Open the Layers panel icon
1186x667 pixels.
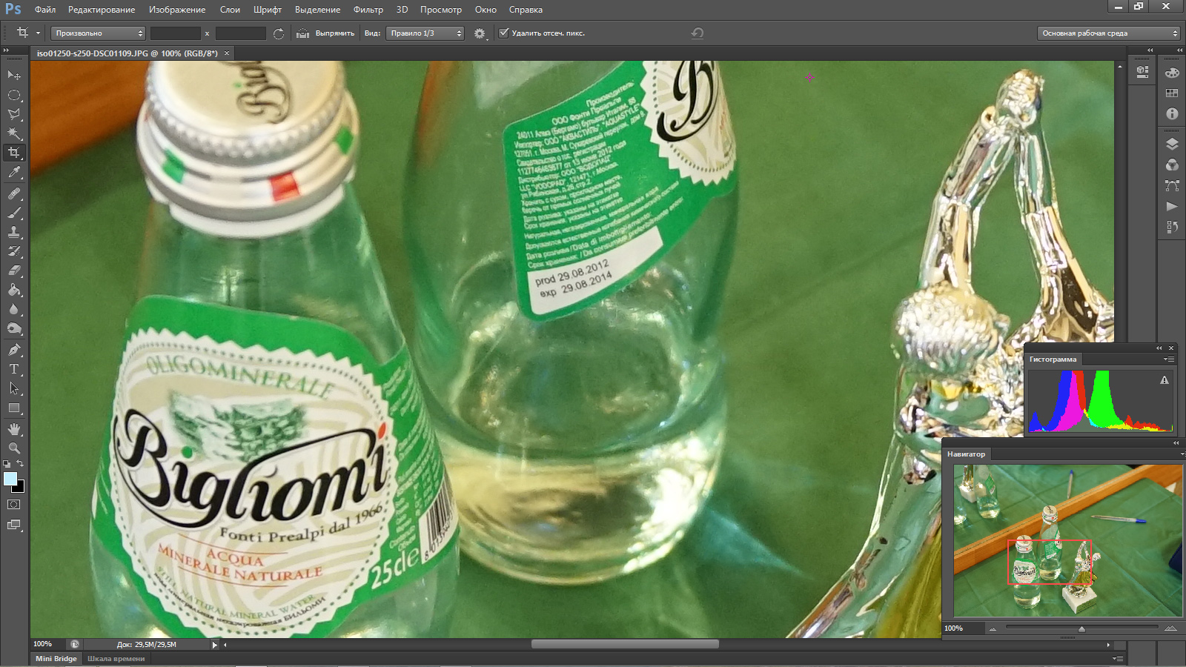[1172, 144]
